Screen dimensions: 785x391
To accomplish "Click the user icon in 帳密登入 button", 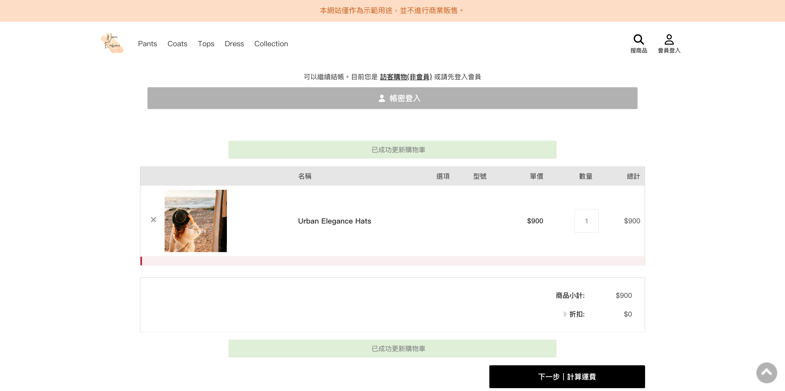I will (382, 98).
